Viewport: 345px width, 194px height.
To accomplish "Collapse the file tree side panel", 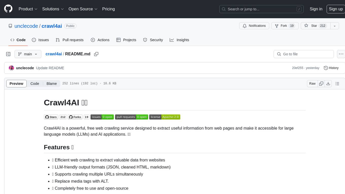I will tap(8, 54).
